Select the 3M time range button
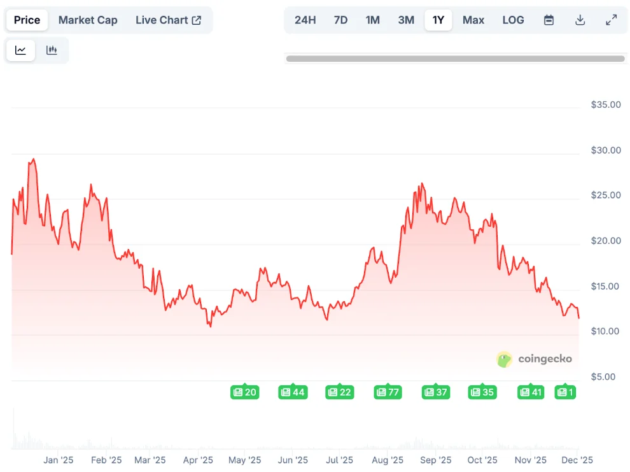Image resolution: width=630 pixels, height=472 pixels. pyautogui.click(x=406, y=20)
